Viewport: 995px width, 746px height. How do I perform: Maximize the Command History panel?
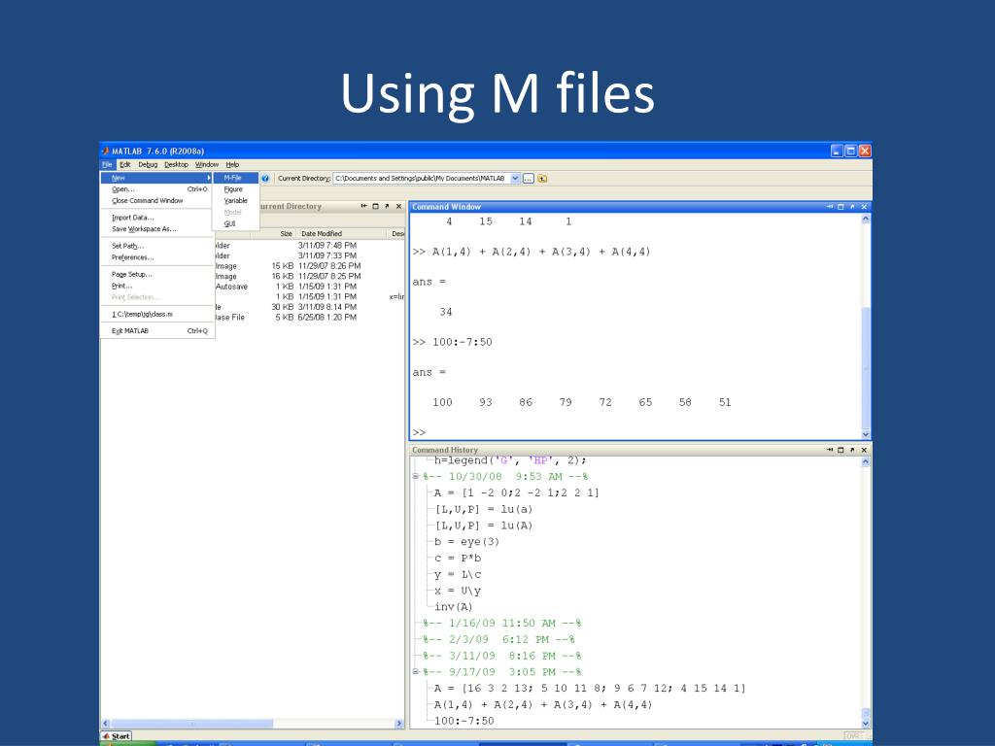point(841,450)
